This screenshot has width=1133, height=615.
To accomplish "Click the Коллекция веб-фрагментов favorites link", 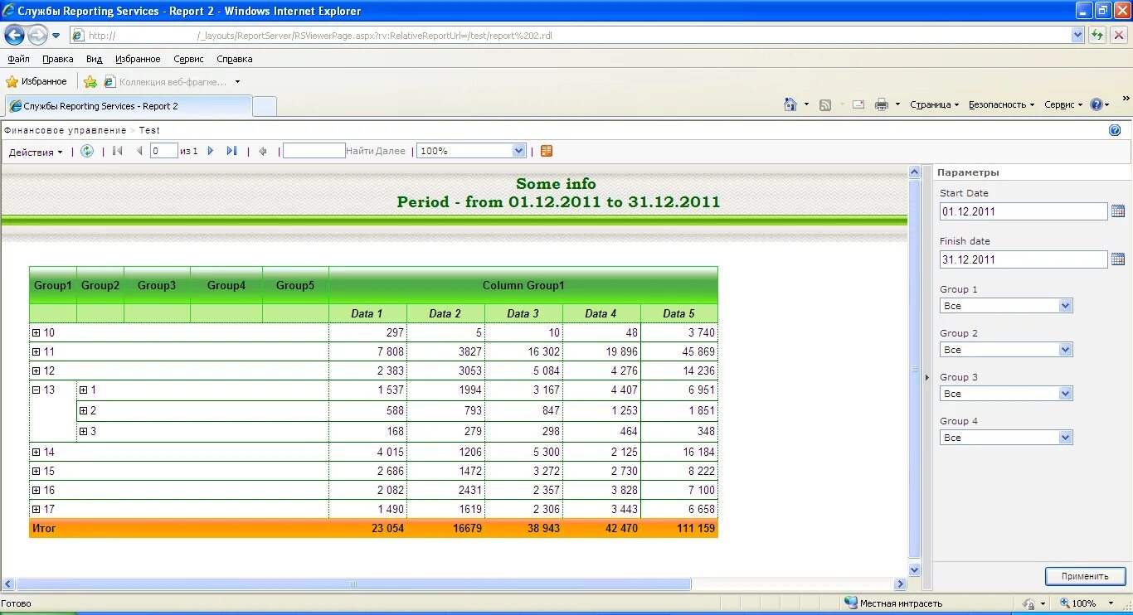I will point(172,82).
